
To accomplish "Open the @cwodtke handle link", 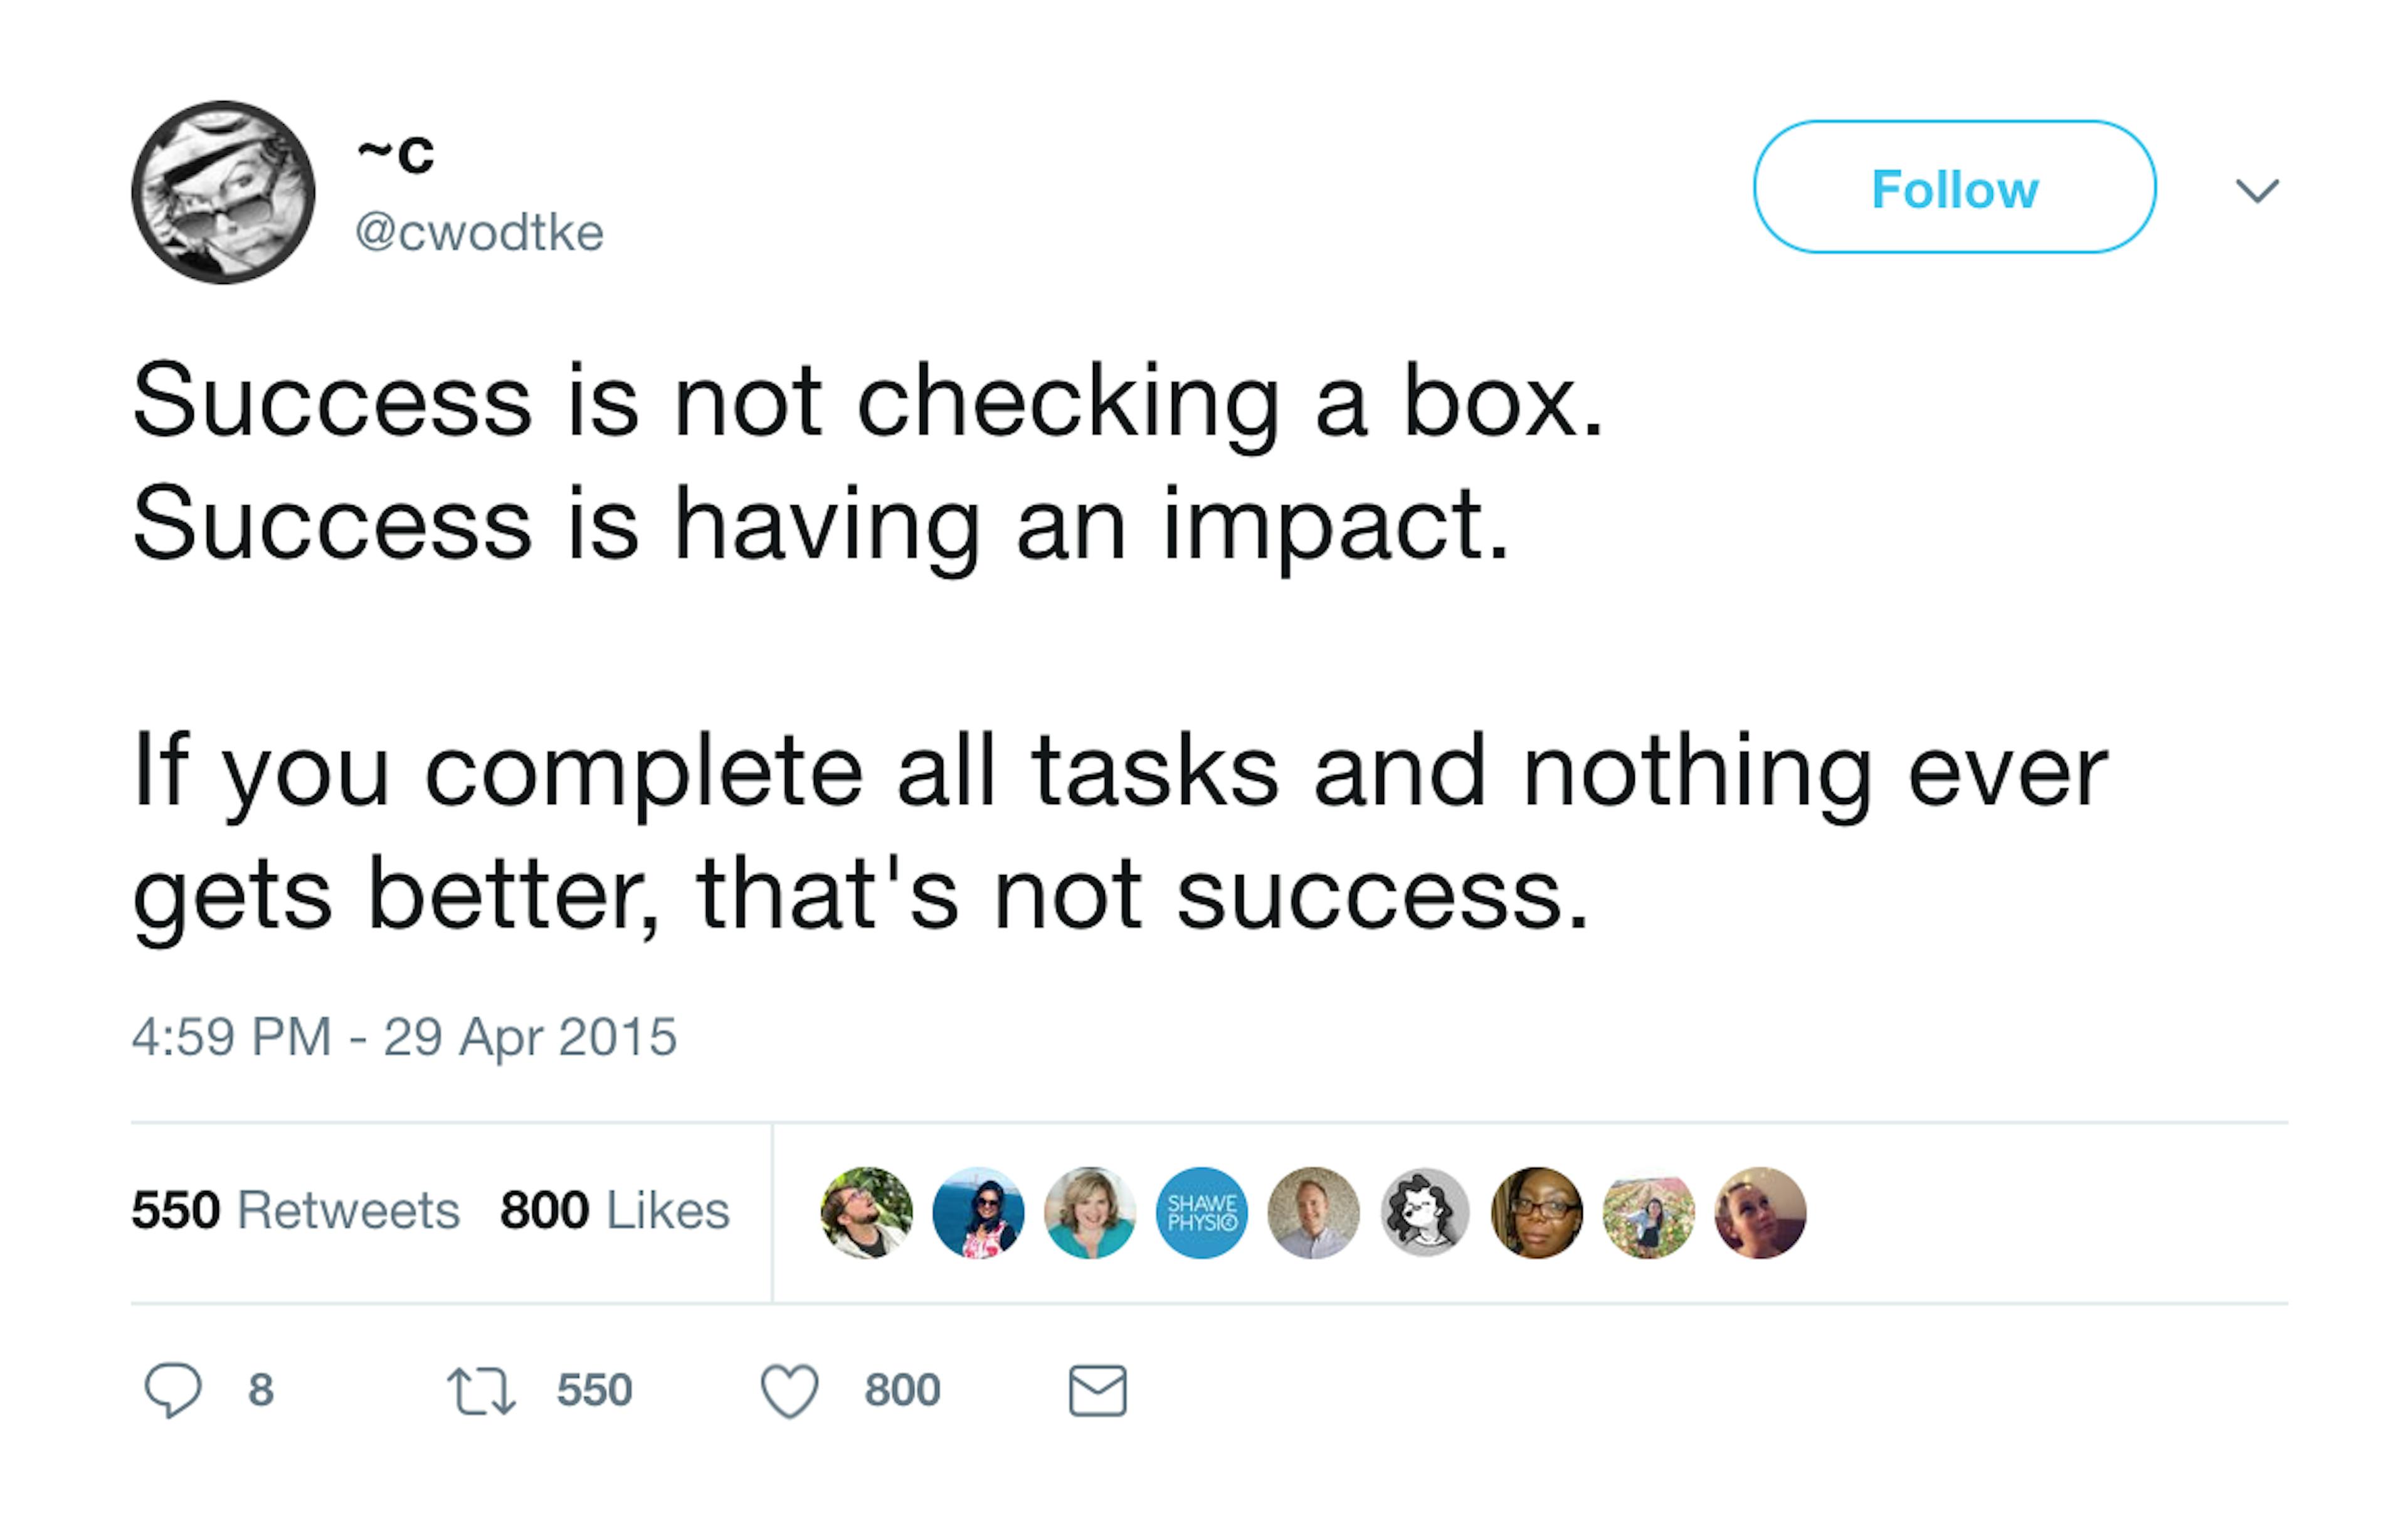I will tap(479, 233).
